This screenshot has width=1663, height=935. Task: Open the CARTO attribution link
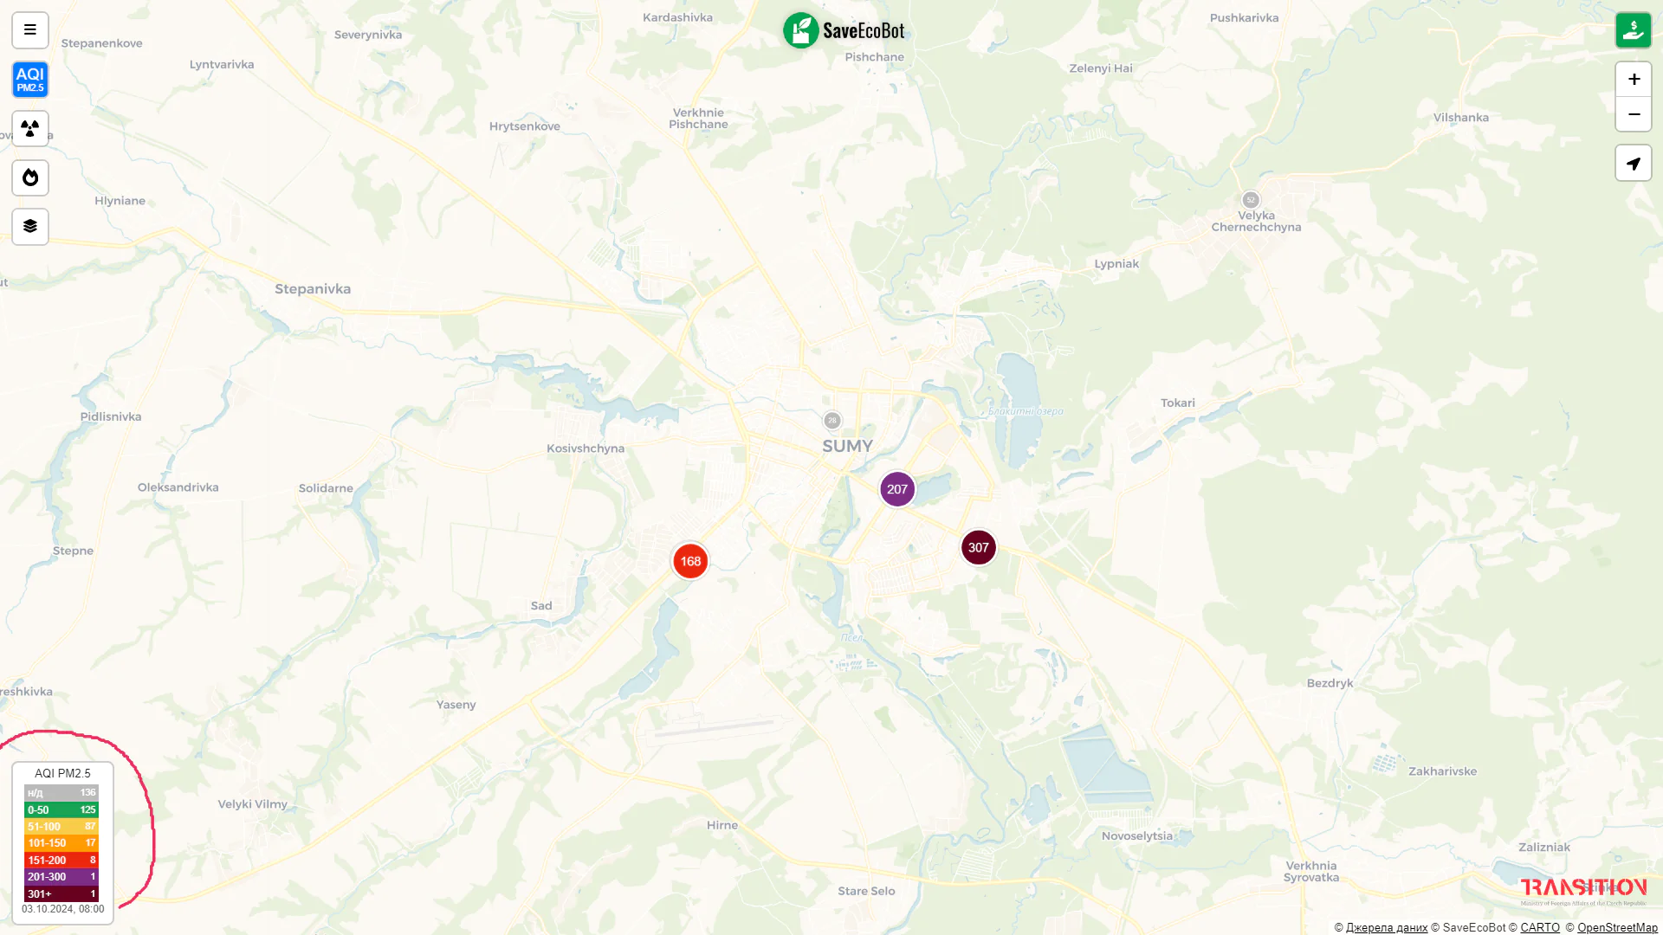point(1540,927)
